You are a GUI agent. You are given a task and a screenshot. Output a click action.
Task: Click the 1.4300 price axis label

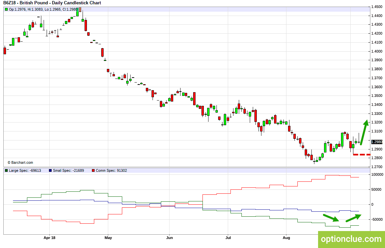pos(377,25)
